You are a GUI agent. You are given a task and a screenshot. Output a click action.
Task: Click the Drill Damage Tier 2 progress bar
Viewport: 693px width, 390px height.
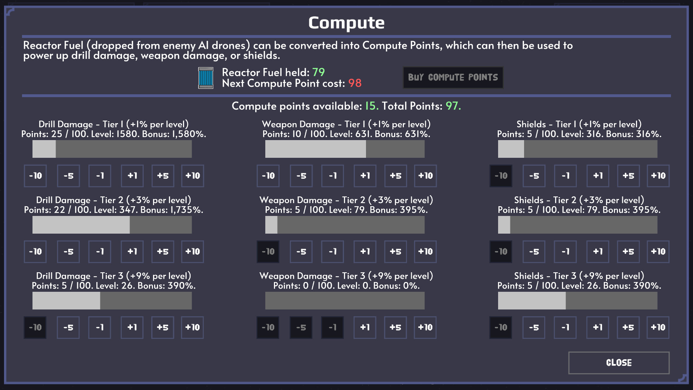click(x=112, y=225)
